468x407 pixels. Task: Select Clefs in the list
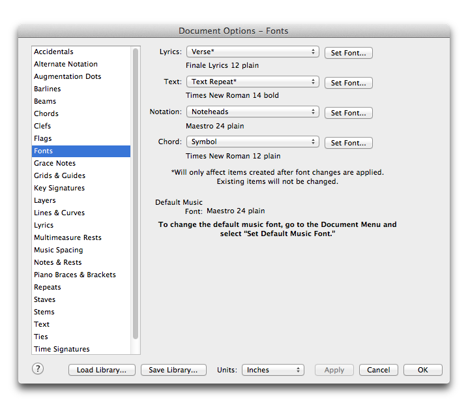tap(81, 126)
